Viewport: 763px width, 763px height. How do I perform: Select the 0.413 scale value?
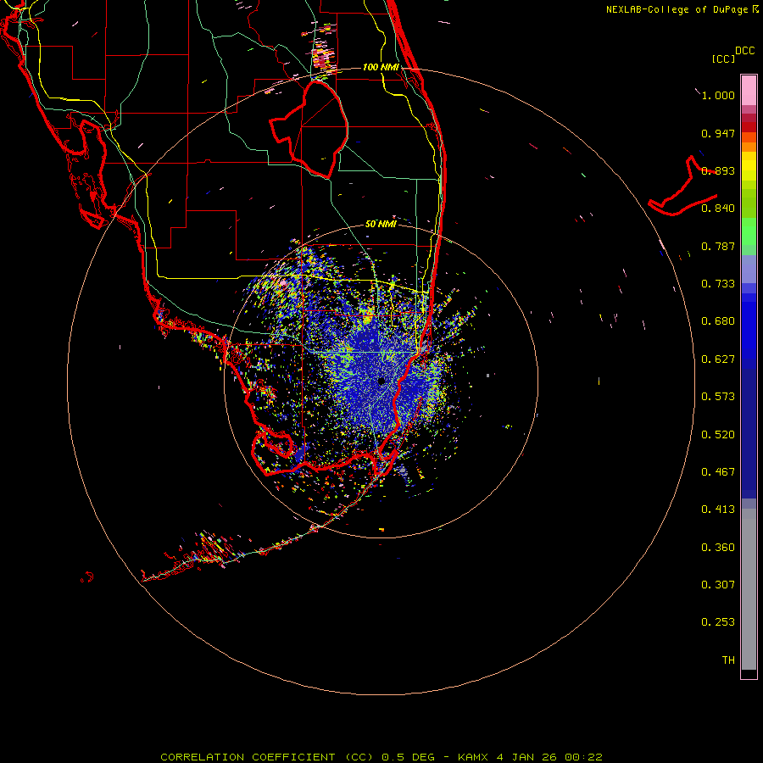718,510
